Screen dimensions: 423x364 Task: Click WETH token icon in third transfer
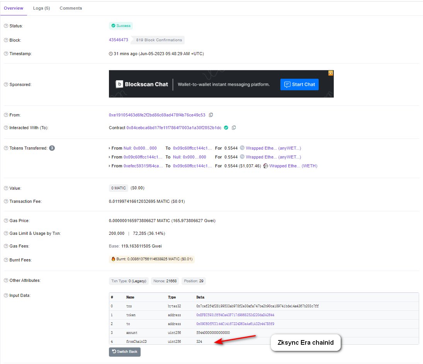[266, 166]
